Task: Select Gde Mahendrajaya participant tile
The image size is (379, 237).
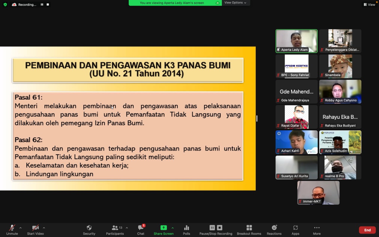Action: click(x=297, y=92)
